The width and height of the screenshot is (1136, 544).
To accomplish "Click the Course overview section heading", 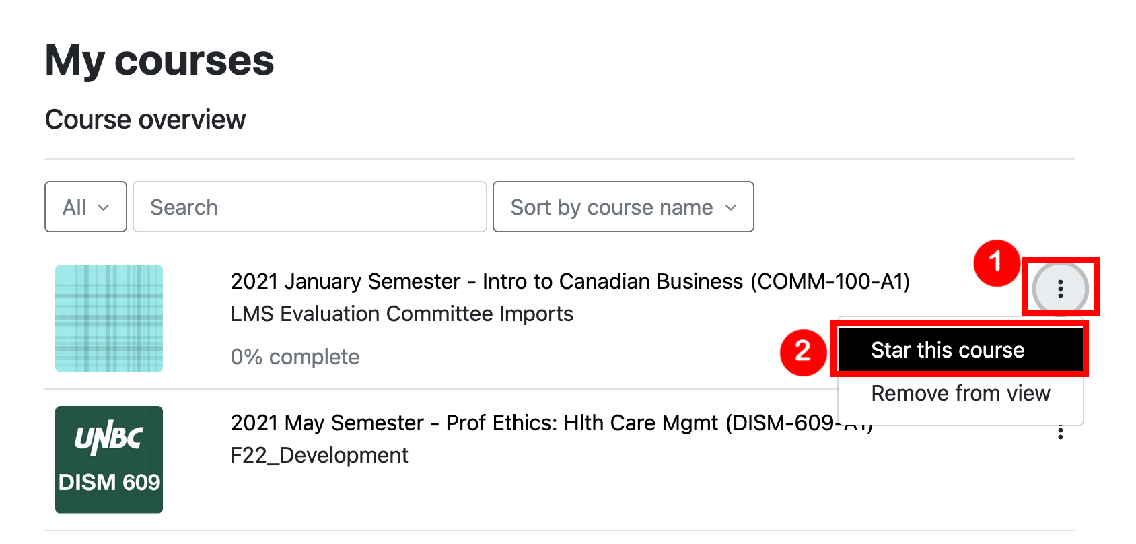I will 145,120.
